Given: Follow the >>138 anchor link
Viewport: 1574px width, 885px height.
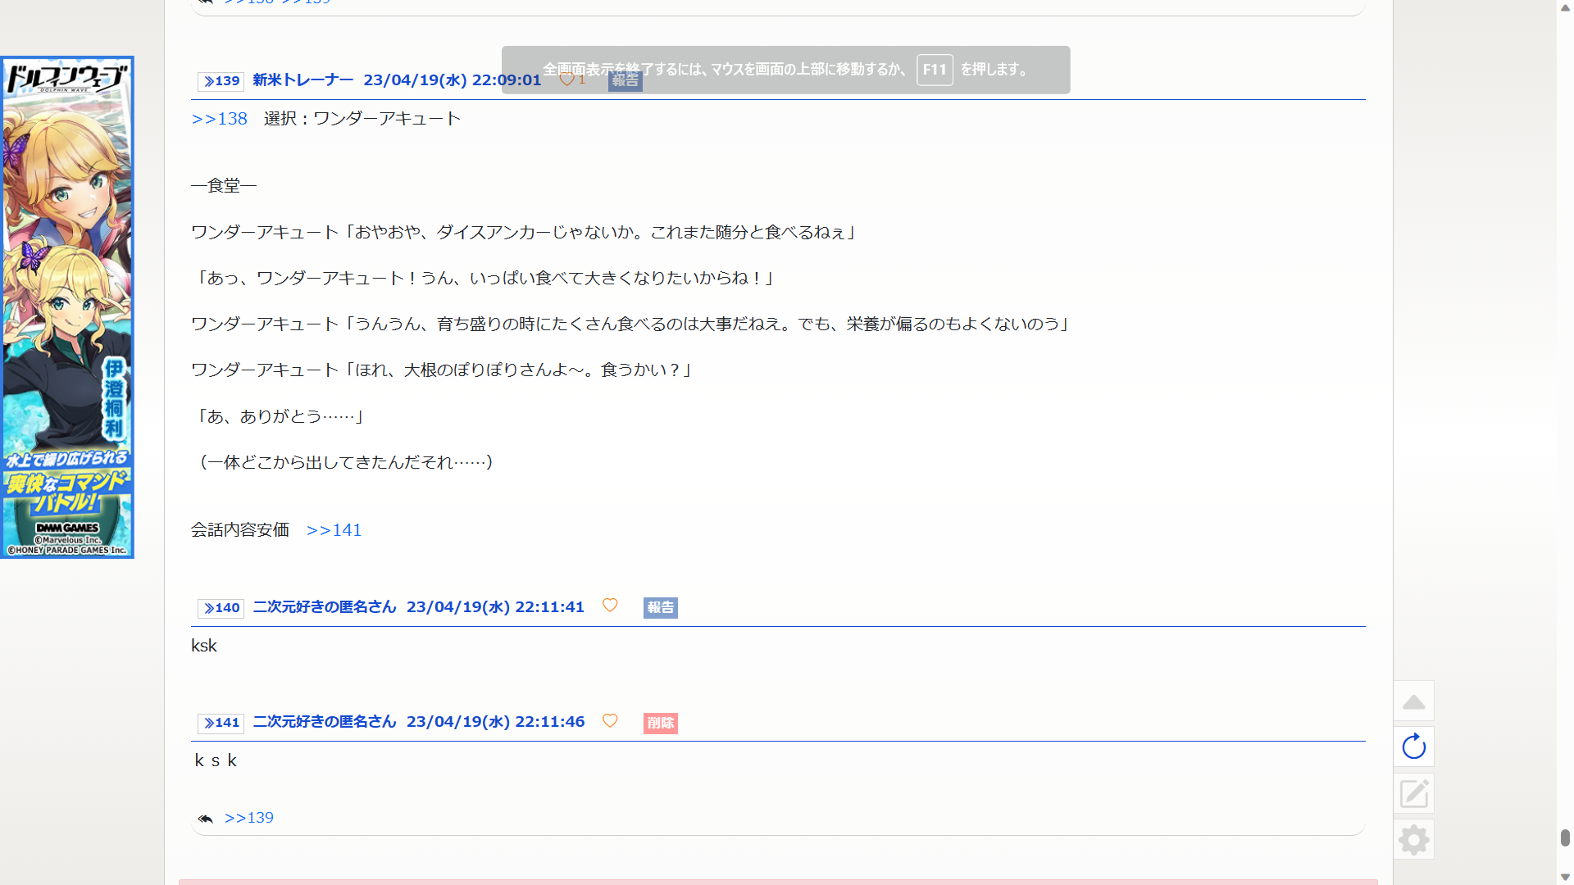Looking at the screenshot, I should pos(219,119).
